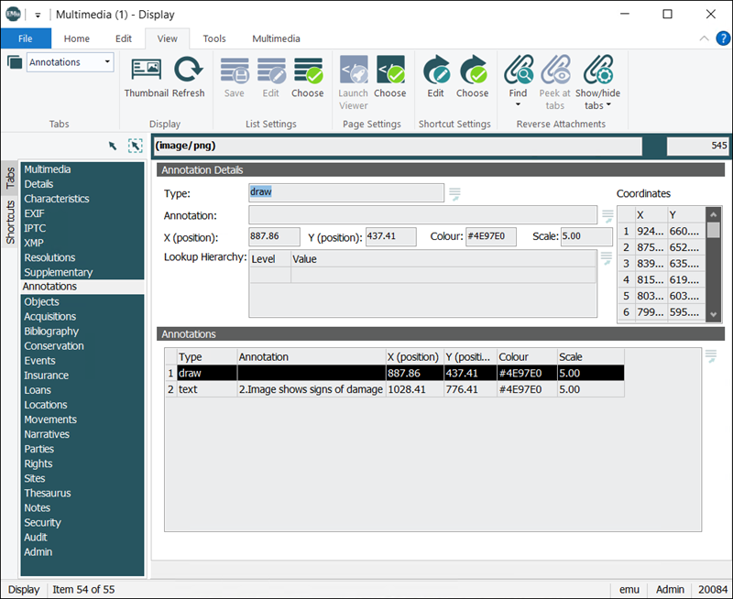Click Choose icon in Page Settings
The height and width of the screenshot is (599, 733).
tap(389, 71)
